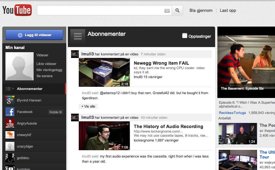Click lmull3 avatar on 43 minutter siden post
The height and width of the screenshot is (170, 275).
click(x=75, y=117)
